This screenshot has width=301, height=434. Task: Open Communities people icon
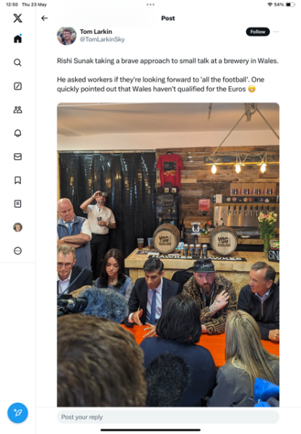click(17, 110)
